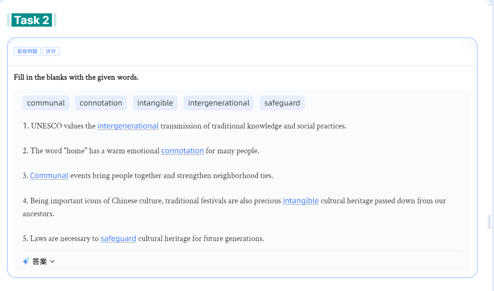Pick the word chip "connotation"

(101, 103)
